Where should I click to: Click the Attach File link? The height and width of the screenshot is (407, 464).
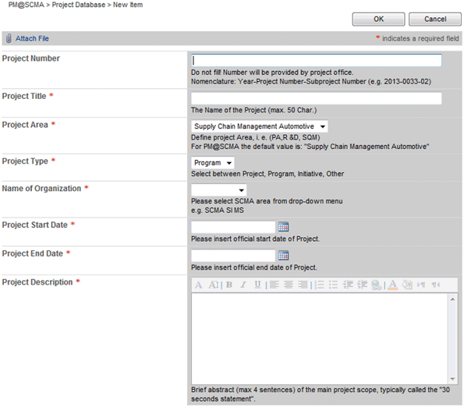pos(32,38)
